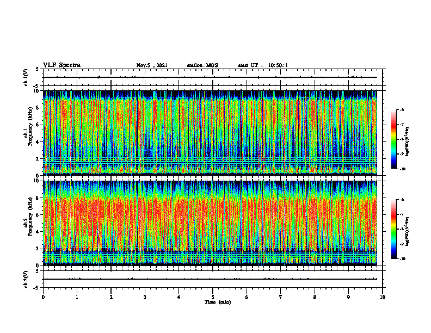The image size is (431, 333).
Task: Click the "-10" label on ch.2 color bar
Action: click(402, 259)
